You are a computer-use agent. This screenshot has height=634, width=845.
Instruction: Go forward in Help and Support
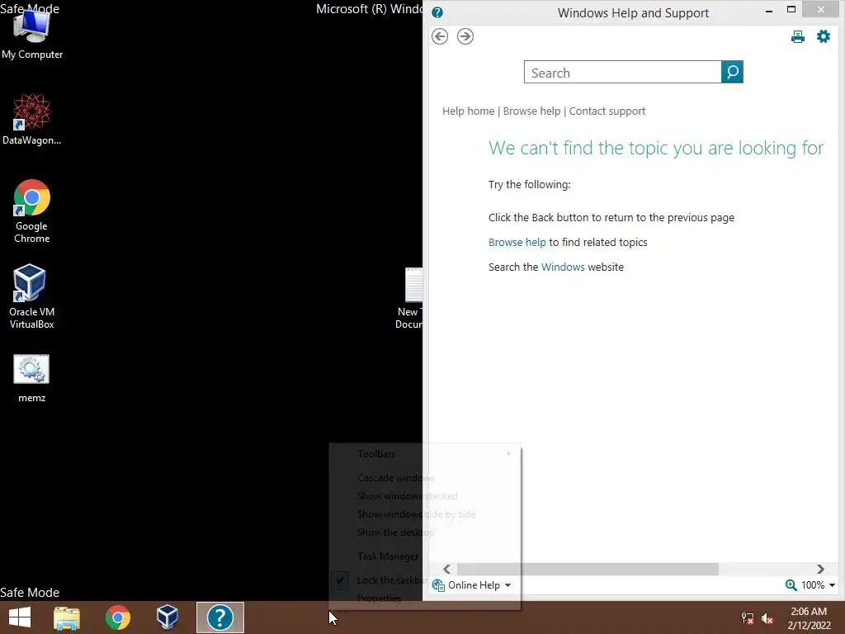coord(465,36)
